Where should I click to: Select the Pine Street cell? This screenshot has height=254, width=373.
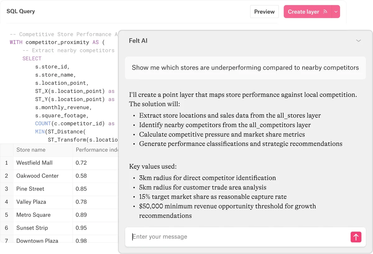[x=43, y=189]
